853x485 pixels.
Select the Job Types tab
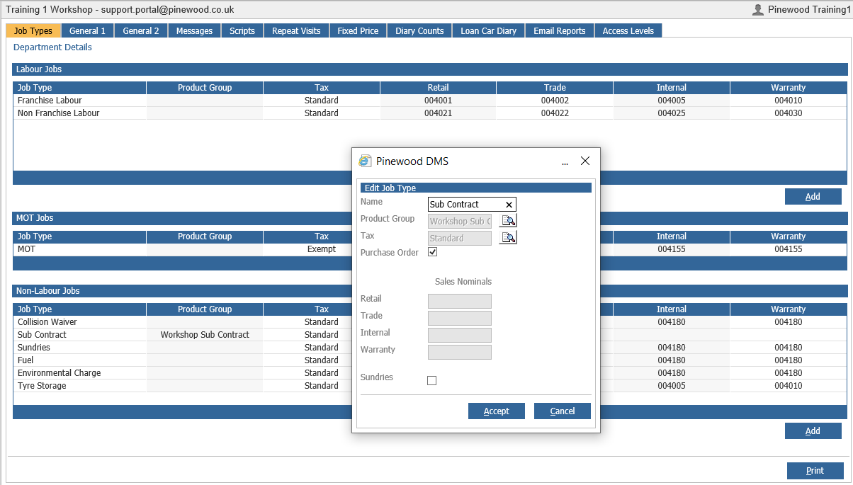click(x=33, y=30)
